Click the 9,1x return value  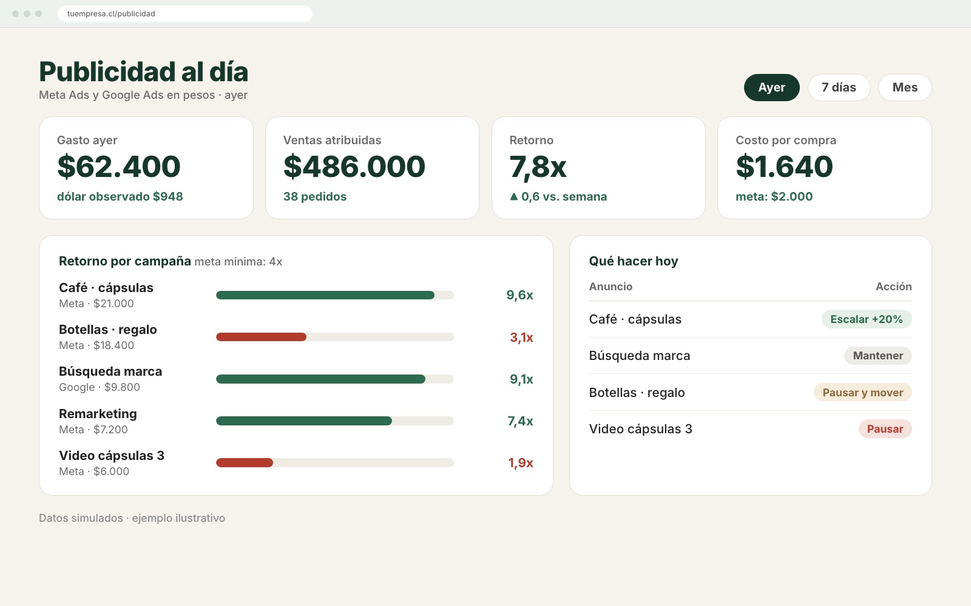tap(521, 379)
